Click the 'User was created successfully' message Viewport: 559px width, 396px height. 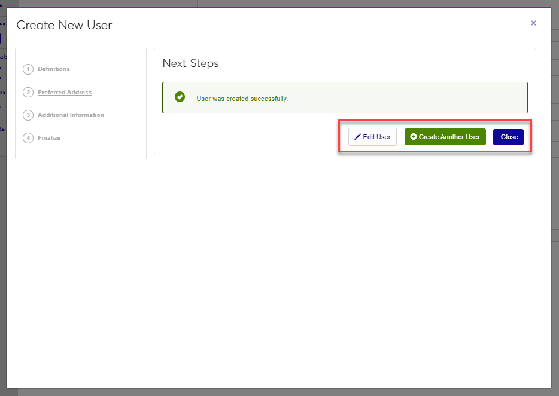pos(242,99)
